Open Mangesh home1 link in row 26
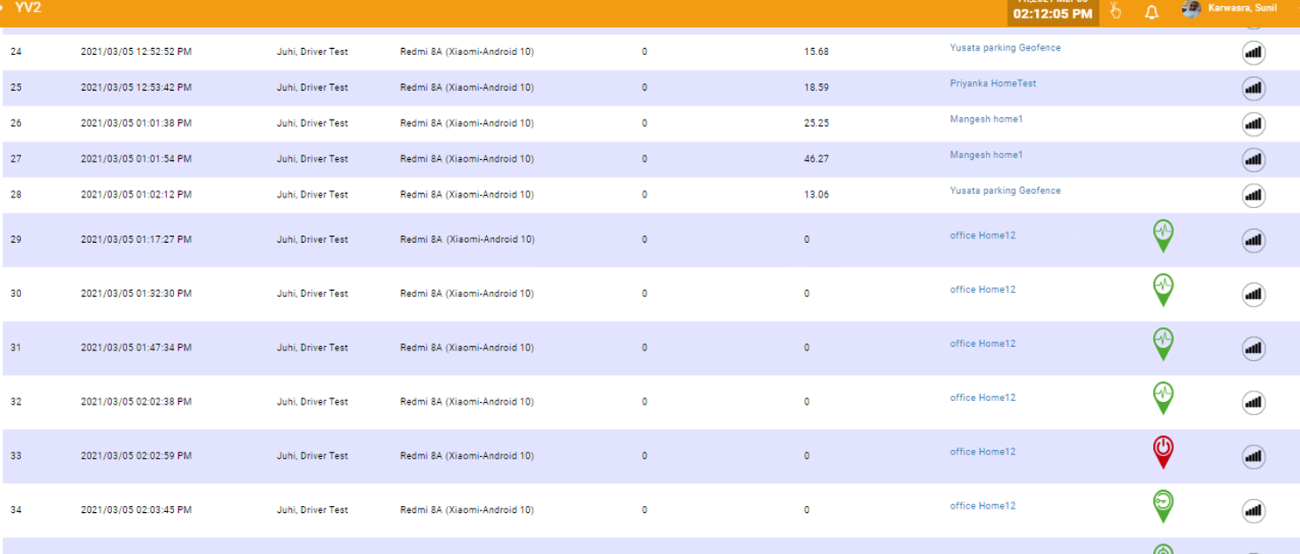Image resolution: width=1300 pixels, height=554 pixels. 986,120
